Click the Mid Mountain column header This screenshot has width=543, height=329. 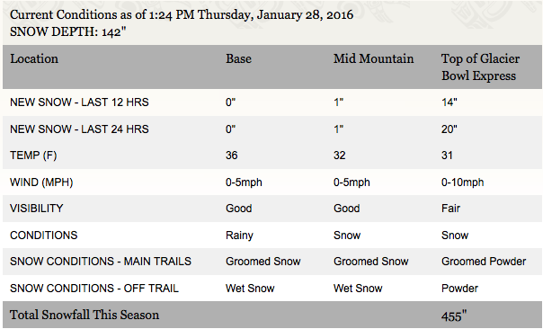point(373,58)
